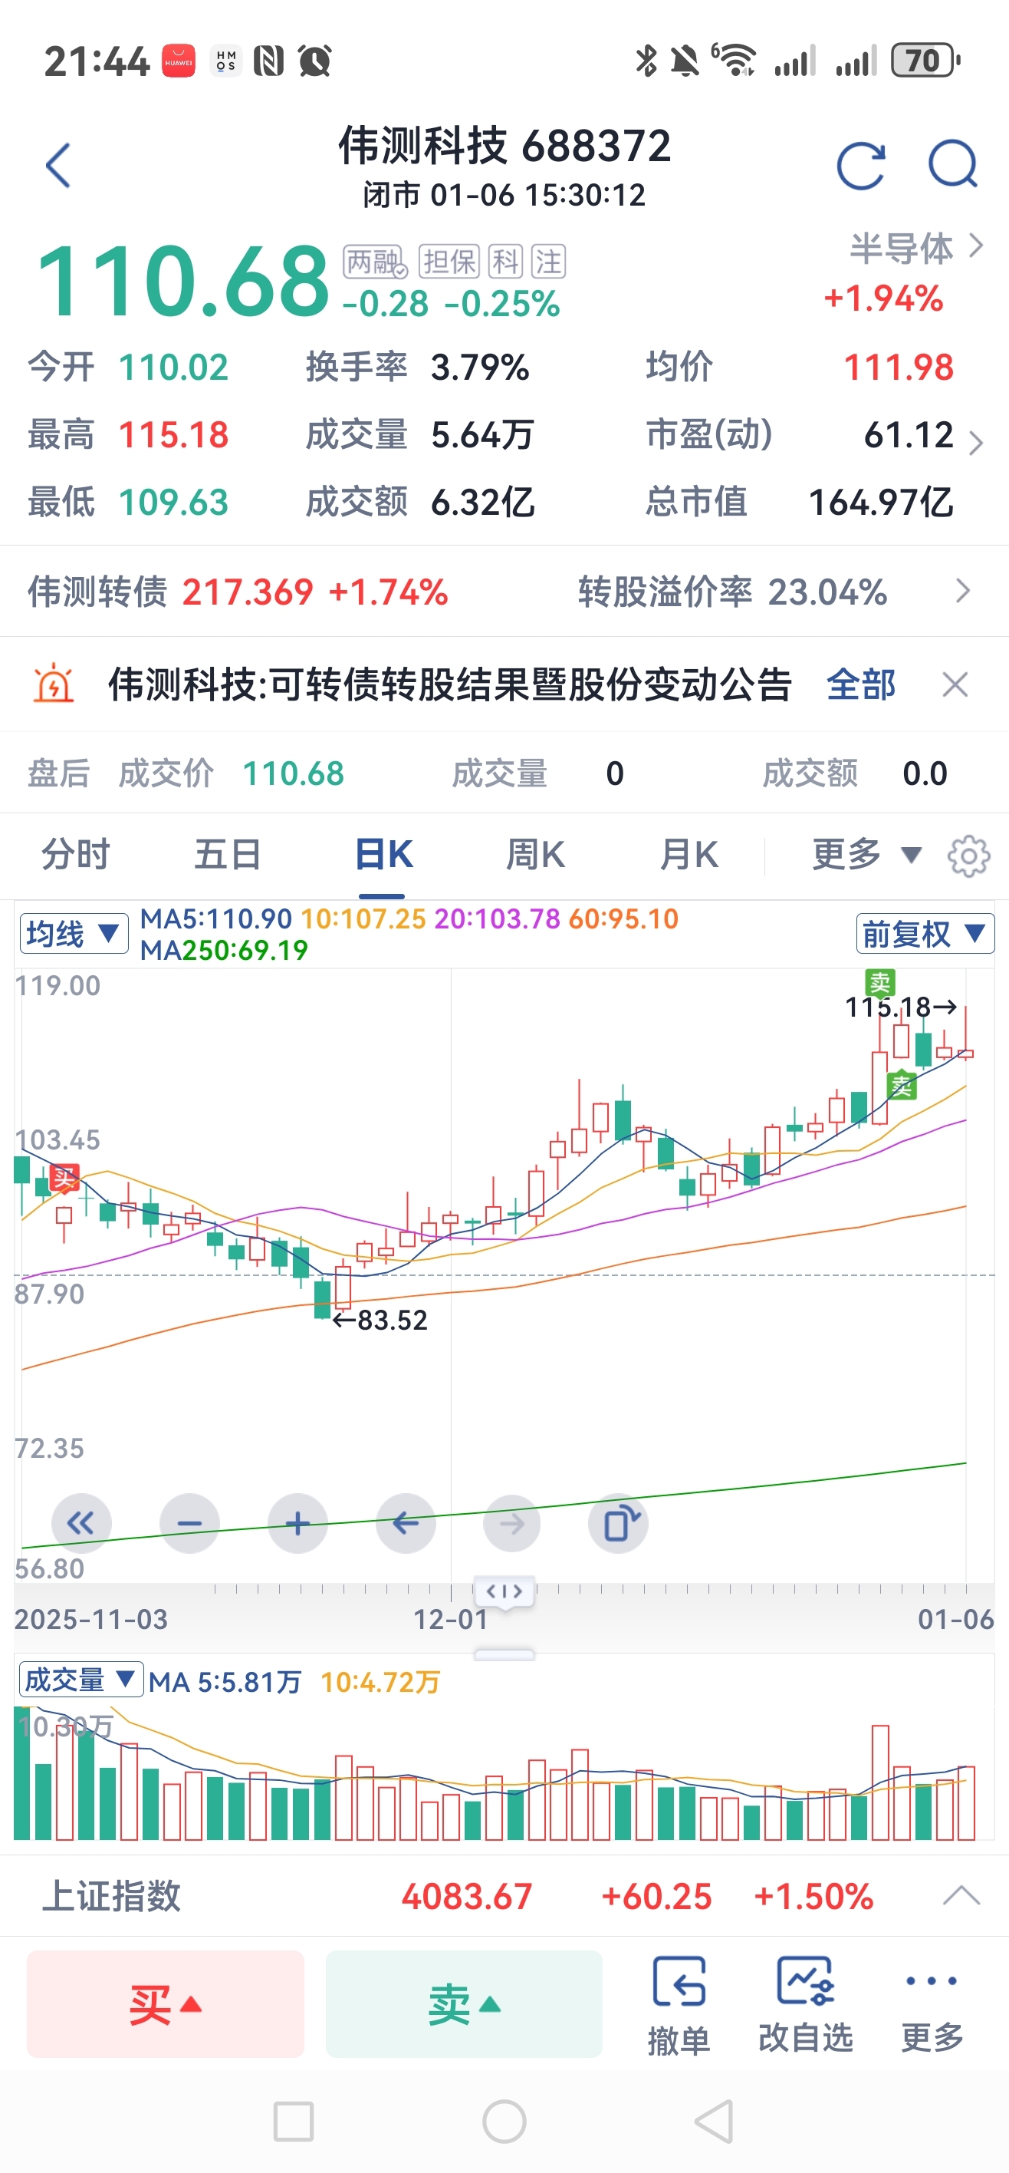The height and width of the screenshot is (2173, 1009).
Task: Tap the 换手率 3.79% value
Action: (480, 368)
